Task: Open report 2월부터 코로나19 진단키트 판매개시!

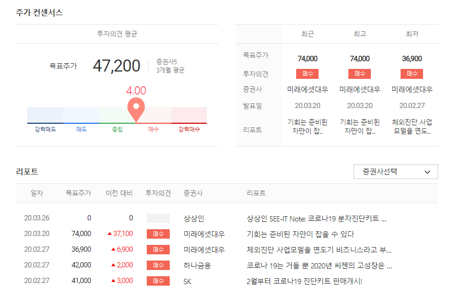Action: 304,281
